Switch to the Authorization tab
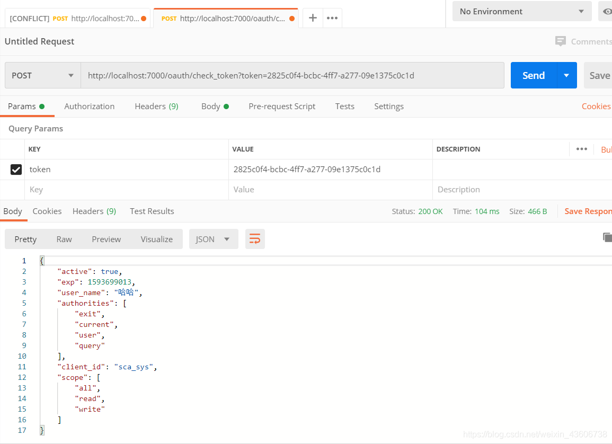The image size is (612, 444). pos(89,106)
